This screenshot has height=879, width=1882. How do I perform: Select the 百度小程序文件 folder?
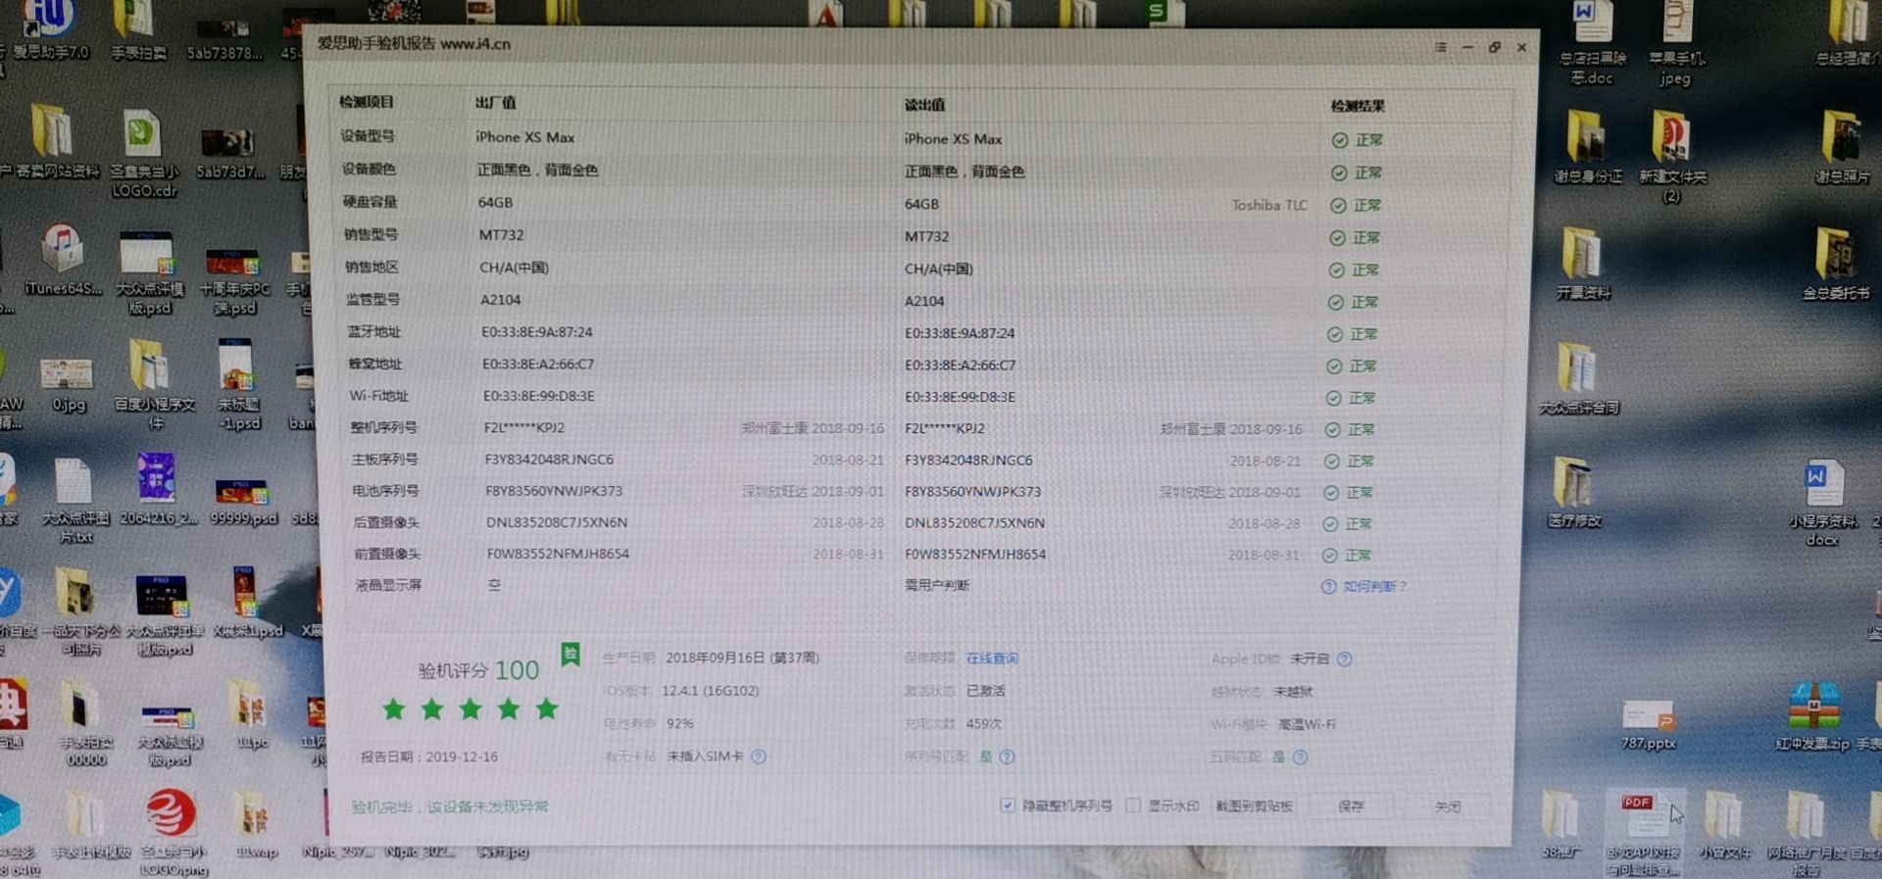pyautogui.click(x=153, y=384)
